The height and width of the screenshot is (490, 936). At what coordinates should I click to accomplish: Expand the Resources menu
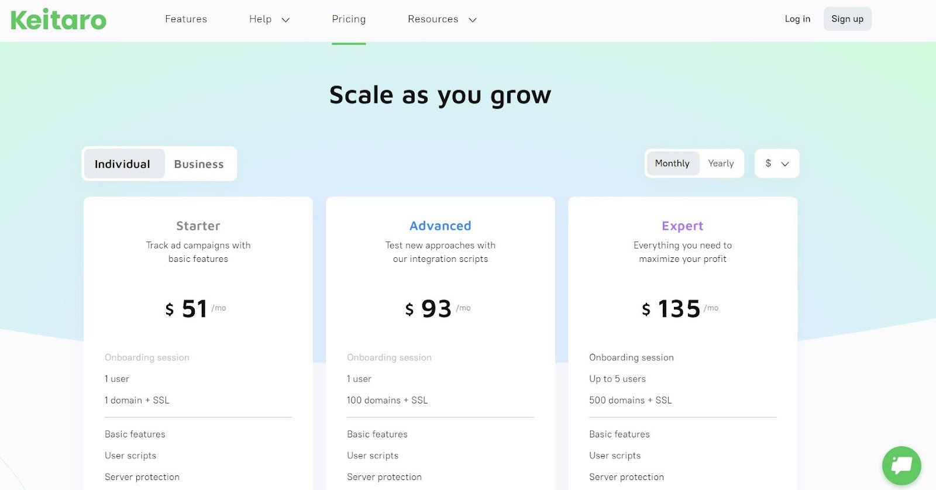tap(442, 19)
